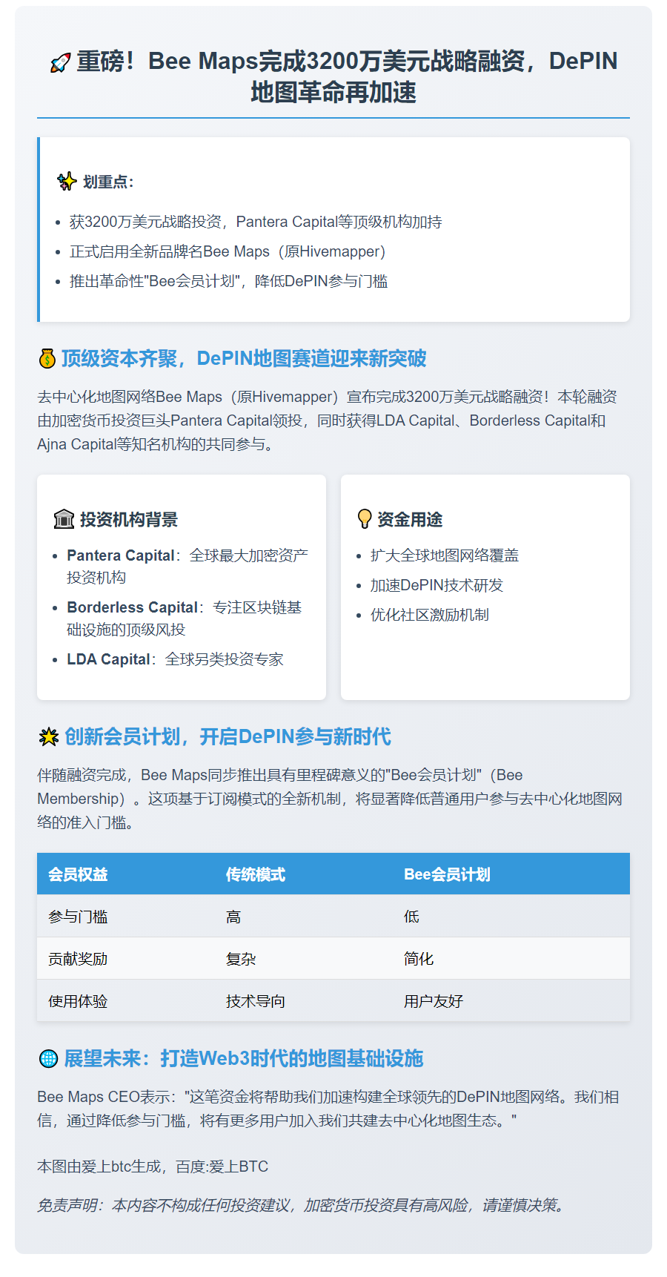This screenshot has width=667, height=1277.
Task: Click bullet 加速DePIN技术研发
Action: 437,585
